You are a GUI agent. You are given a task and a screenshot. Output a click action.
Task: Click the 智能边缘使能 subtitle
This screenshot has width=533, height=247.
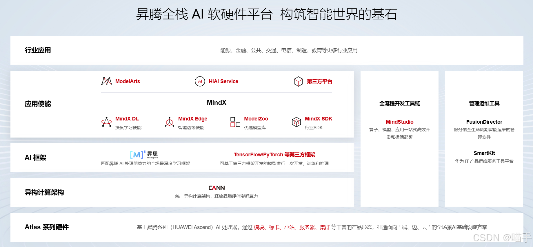click(191, 128)
